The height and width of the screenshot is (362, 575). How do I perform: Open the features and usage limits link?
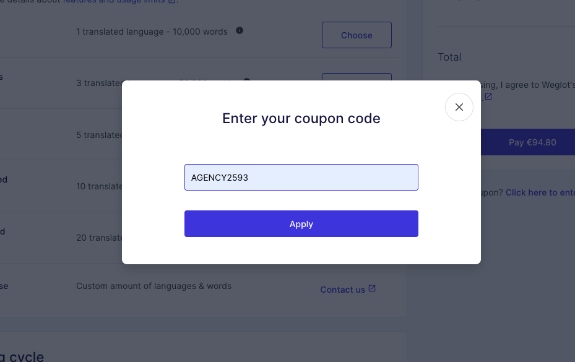(115, 2)
